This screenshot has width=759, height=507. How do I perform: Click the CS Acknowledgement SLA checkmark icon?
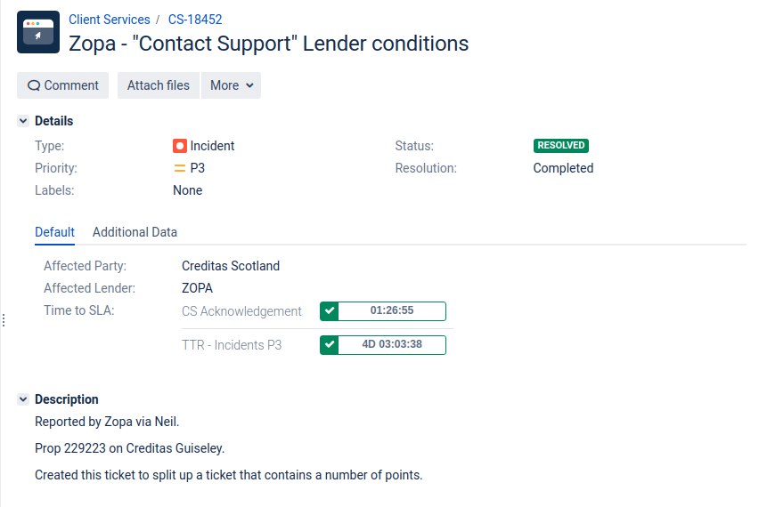pyautogui.click(x=330, y=310)
